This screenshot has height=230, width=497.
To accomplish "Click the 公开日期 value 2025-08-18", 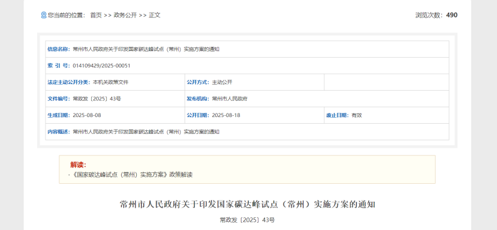I will [226, 115].
